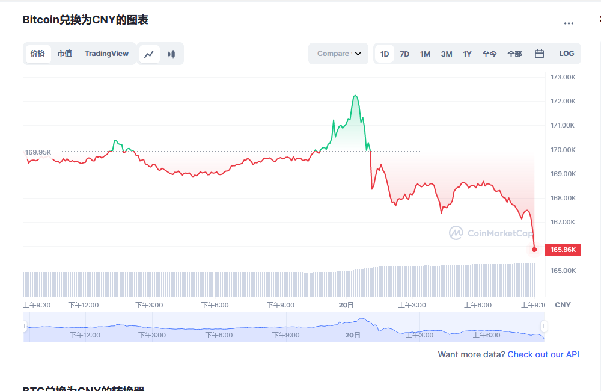Viewport: 601px width, 391px height.
Task: Grab the right range slider handle
Action: [543, 327]
